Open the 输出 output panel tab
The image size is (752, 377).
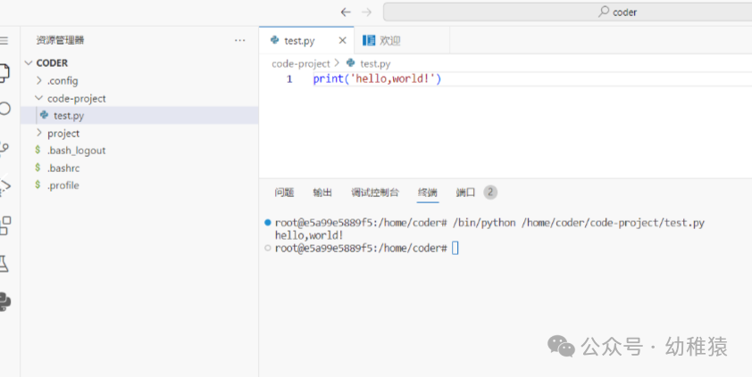[322, 193]
